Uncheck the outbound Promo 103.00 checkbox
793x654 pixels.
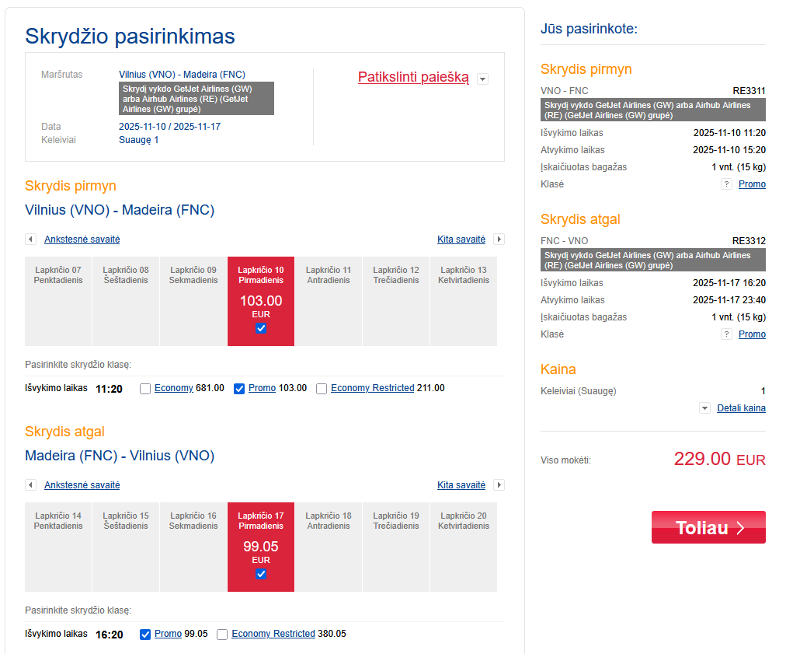239,389
